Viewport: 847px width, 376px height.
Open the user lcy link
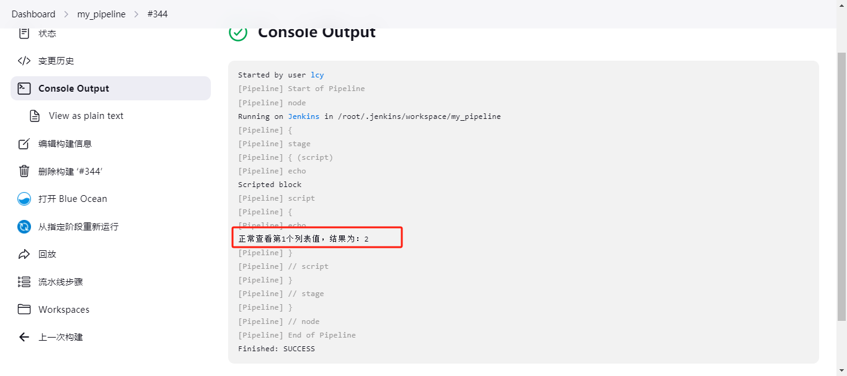(317, 75)
